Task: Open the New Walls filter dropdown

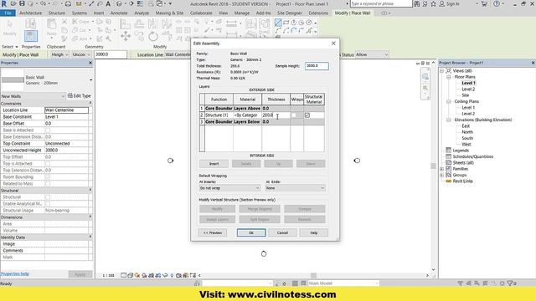Action: click(33, 96)
